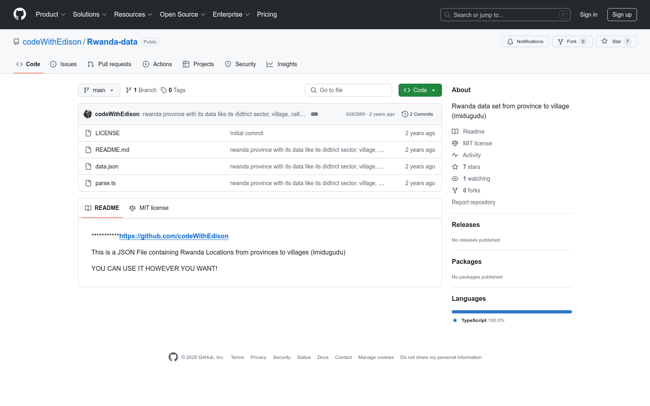Open the main branch selector dropdown
The height and width of the screenshot is (406, 650).
(x=99, y=90)
